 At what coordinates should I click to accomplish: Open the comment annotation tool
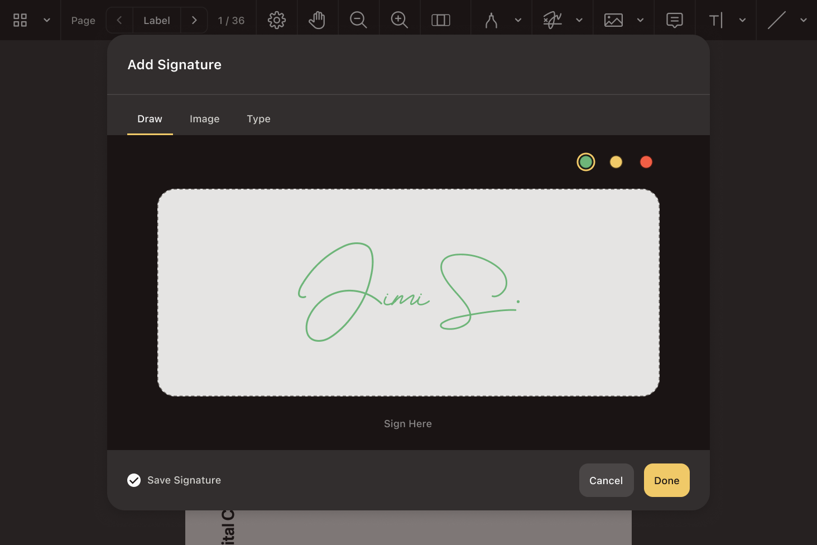(x=674, y=19)
